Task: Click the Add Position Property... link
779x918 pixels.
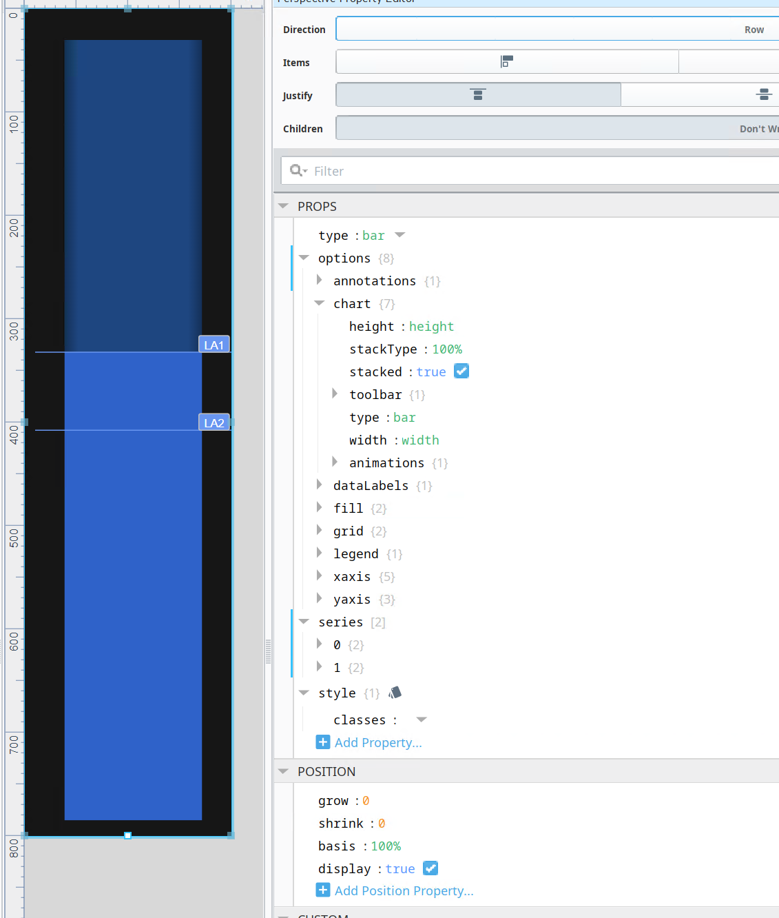Action: 404,890
